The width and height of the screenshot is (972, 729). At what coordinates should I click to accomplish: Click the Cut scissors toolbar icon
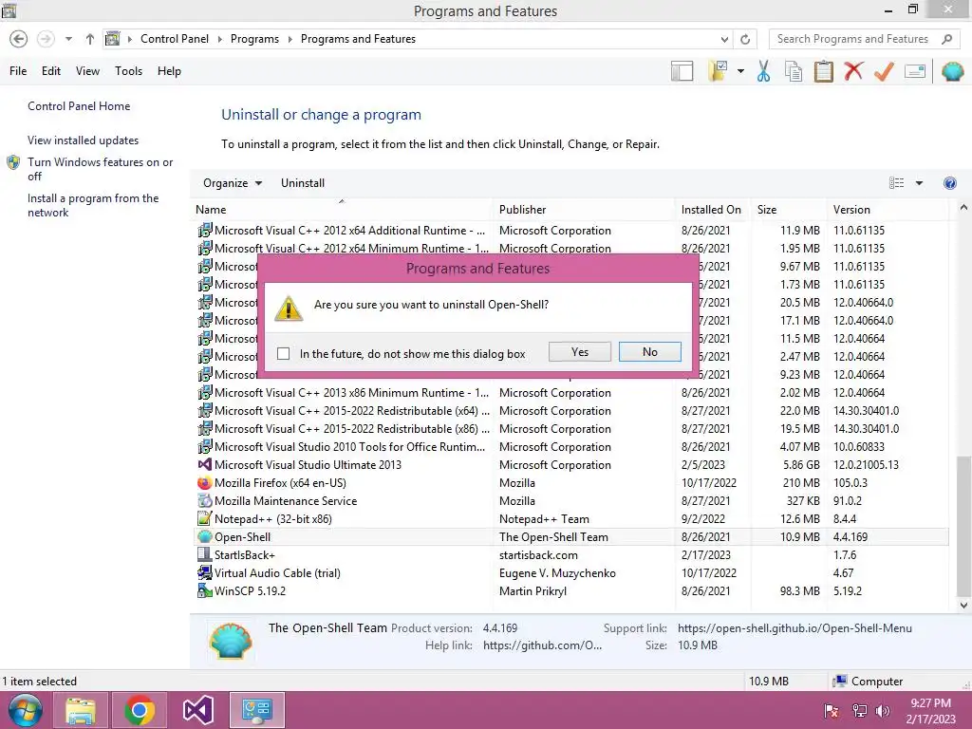click(763, 71)
